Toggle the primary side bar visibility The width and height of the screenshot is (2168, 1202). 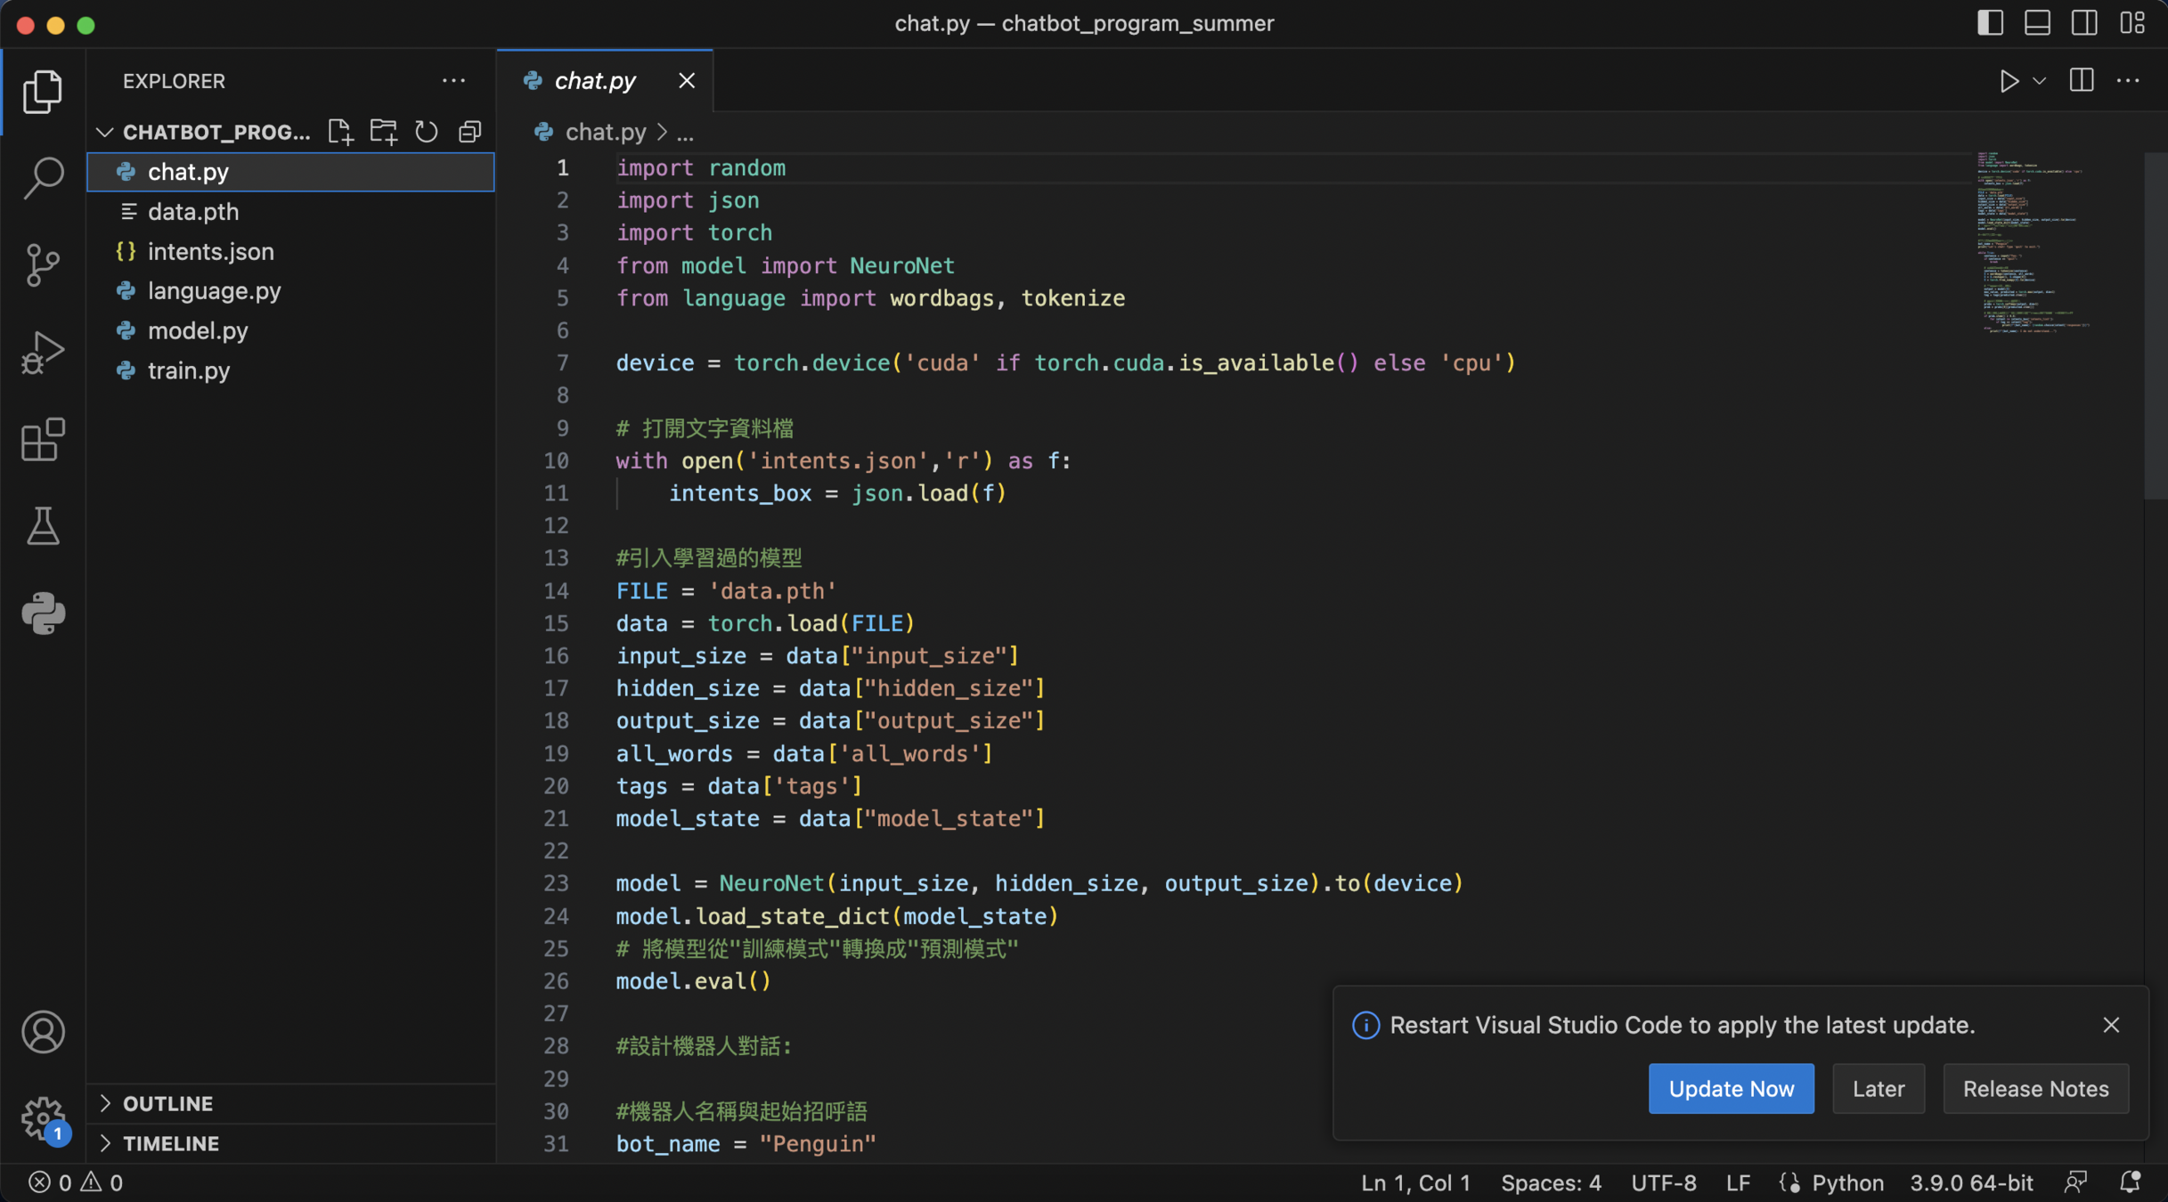tap(1990, 23)
